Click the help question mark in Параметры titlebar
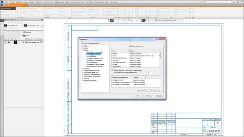Image resolution: width=244 pixels, height=137 pixels. pos(157,39)
